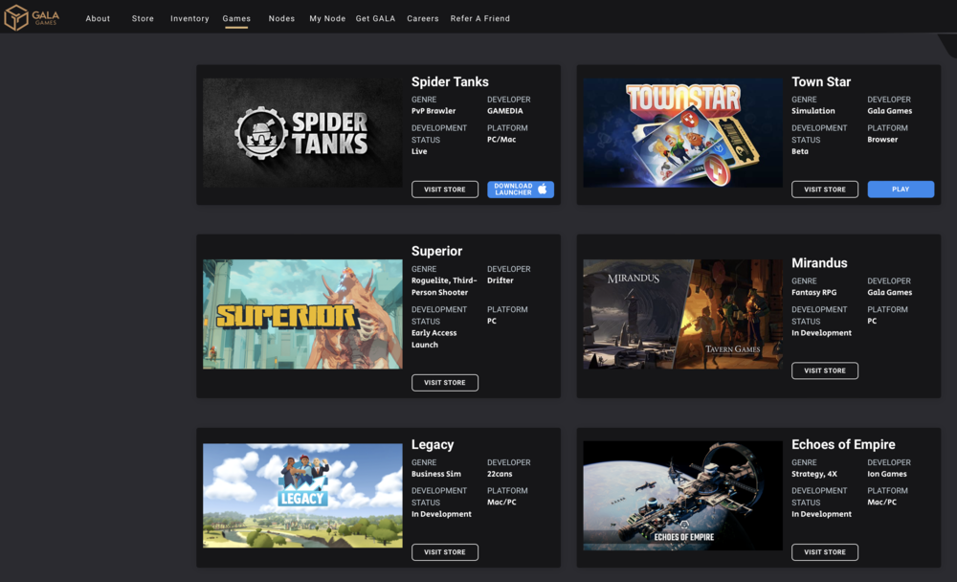Open the Legacy cover image

tap(302, 495)
